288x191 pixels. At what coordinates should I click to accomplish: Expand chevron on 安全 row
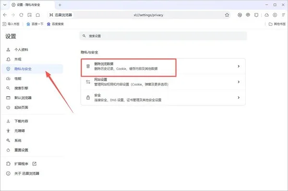(239, 98)
